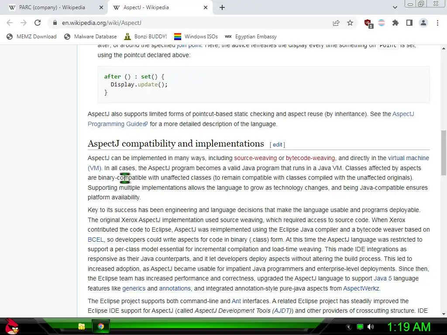Image resolution: width=447 pixels, height=335 pixels.
Task: Follow the virtual machine link
Action: (408, 158)
